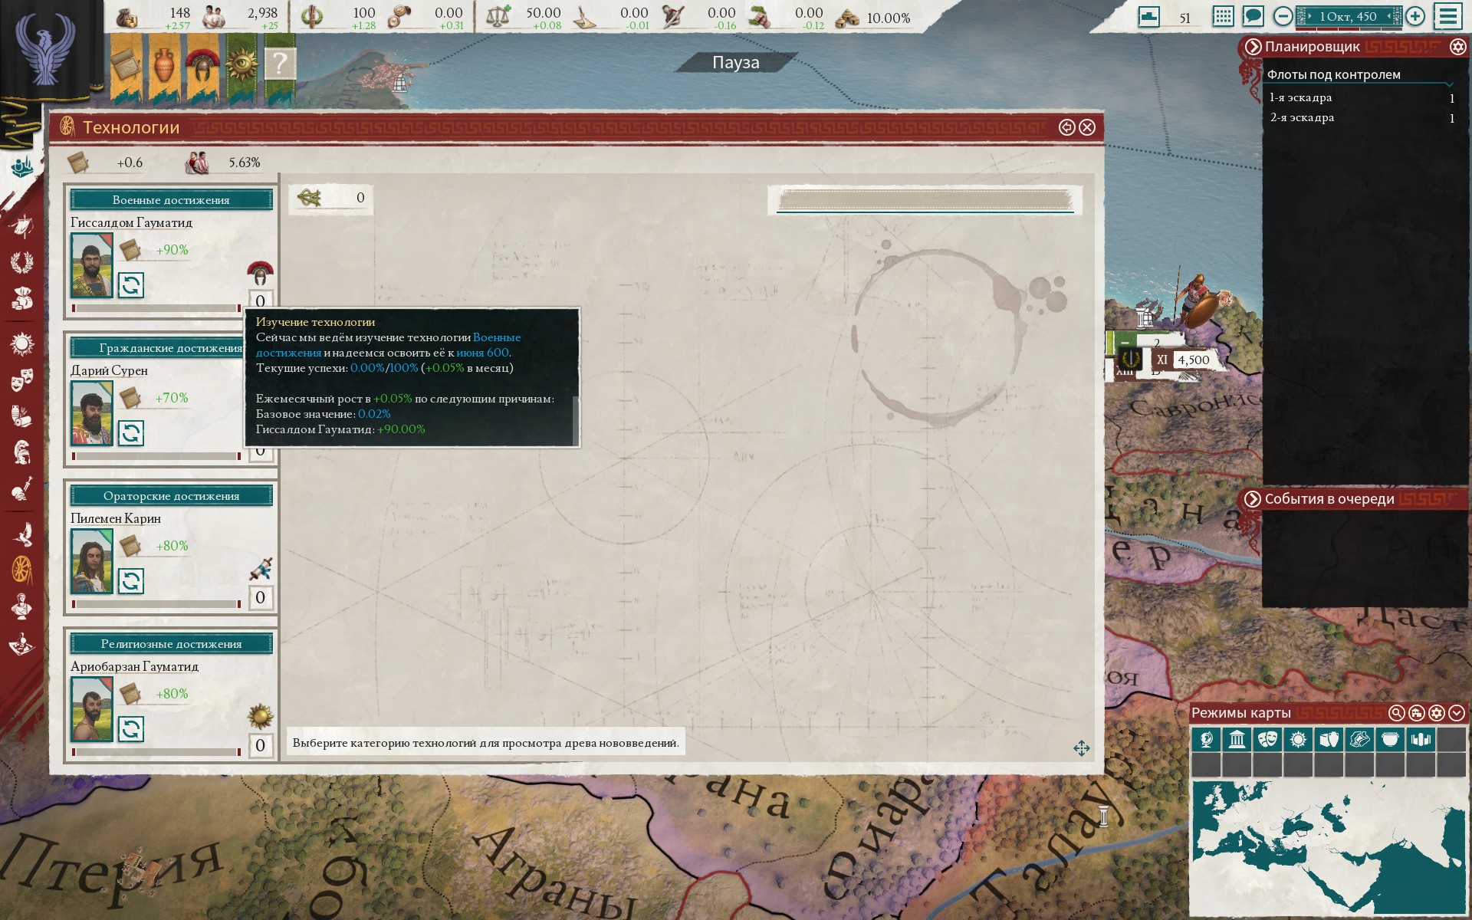Screen dimensions: 1472x920
Task: Click the Ораторские достижения progress bar
Action: click(x=156, y=604)
